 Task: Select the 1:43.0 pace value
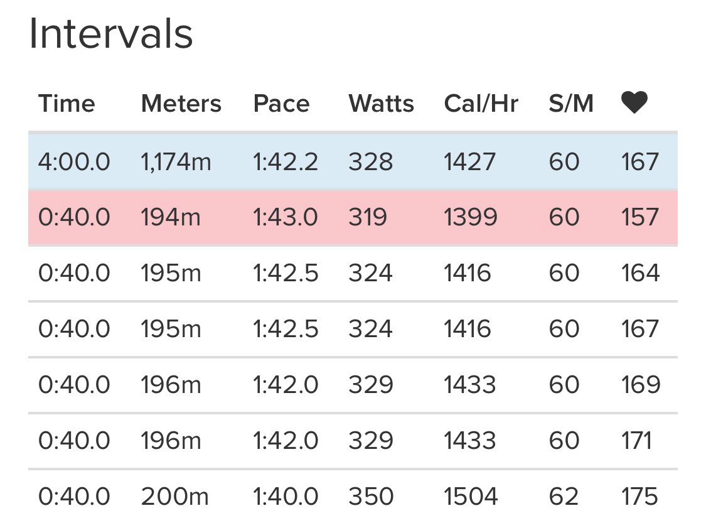286,217
